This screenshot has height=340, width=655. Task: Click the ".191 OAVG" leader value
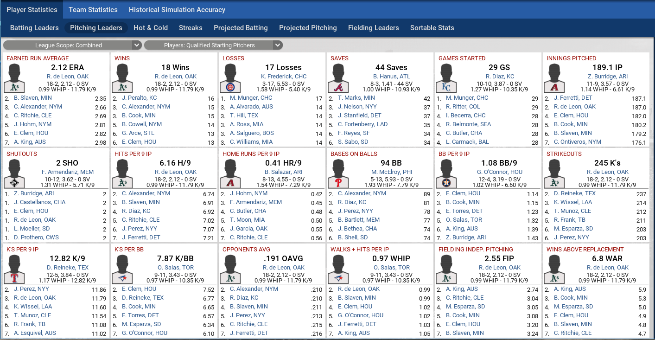283,259
